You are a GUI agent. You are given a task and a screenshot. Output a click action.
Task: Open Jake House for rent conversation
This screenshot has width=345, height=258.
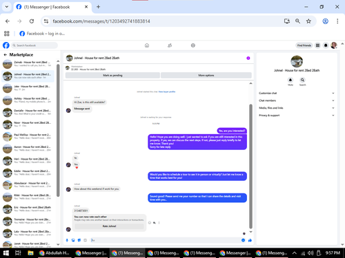pos(28,88)
